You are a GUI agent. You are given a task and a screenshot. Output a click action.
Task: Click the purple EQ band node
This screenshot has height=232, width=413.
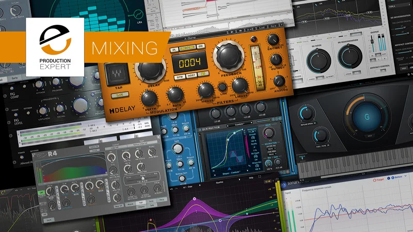195,199
